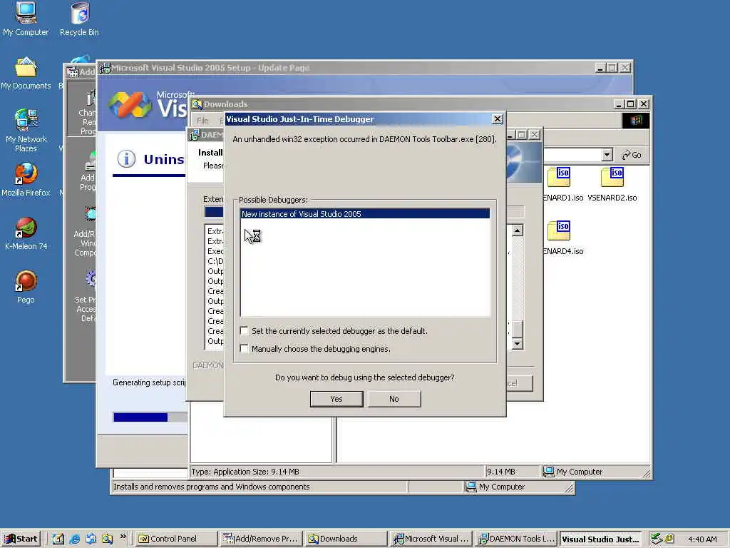This screenshot has height=548, width=730.
Task: Maximize the Visual Studio 2005 Setup window
Action: point(612,68)
